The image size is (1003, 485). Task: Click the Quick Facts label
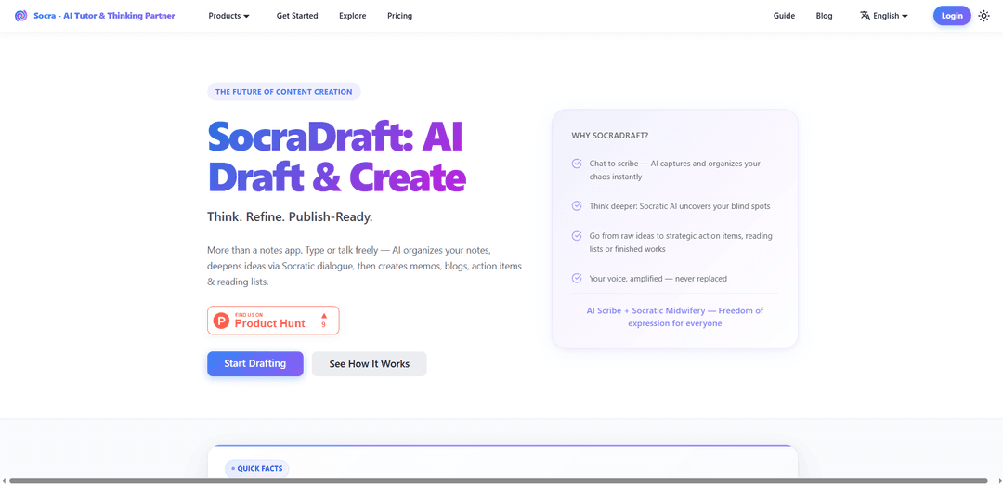[x=257, y=468]
